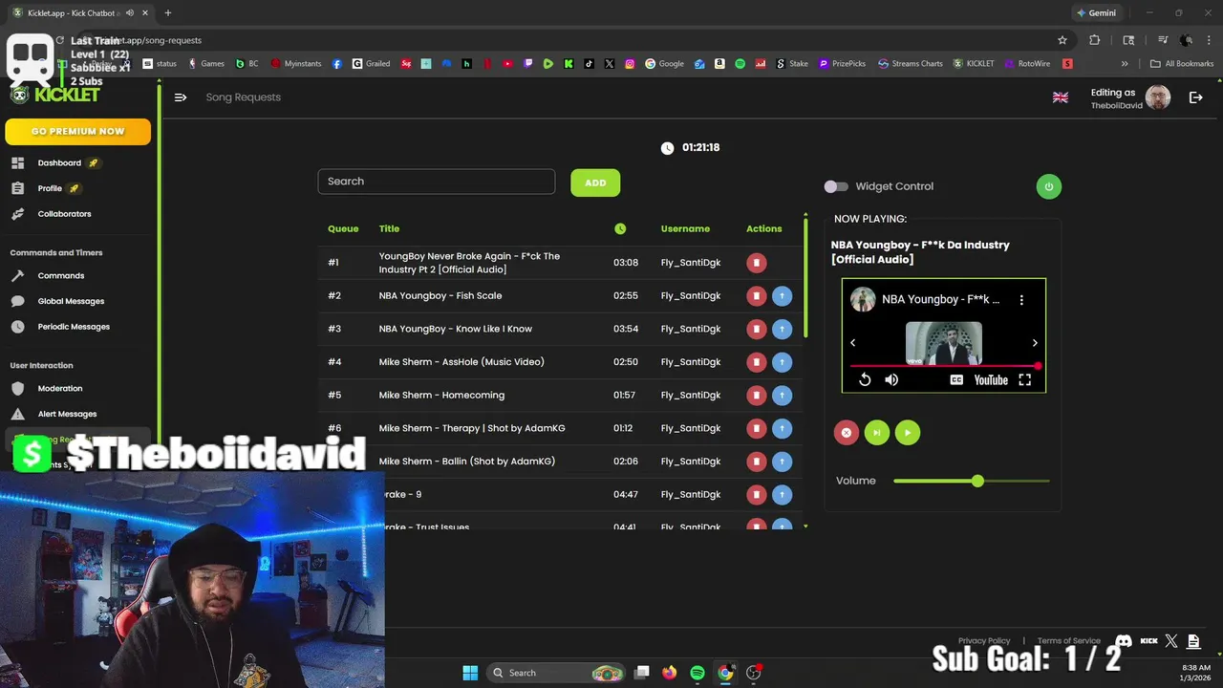Remove song #1 YoungBoy F*ck The Industry Pt 2
This screenshot has width=1223, height=688.
[756, 263]
